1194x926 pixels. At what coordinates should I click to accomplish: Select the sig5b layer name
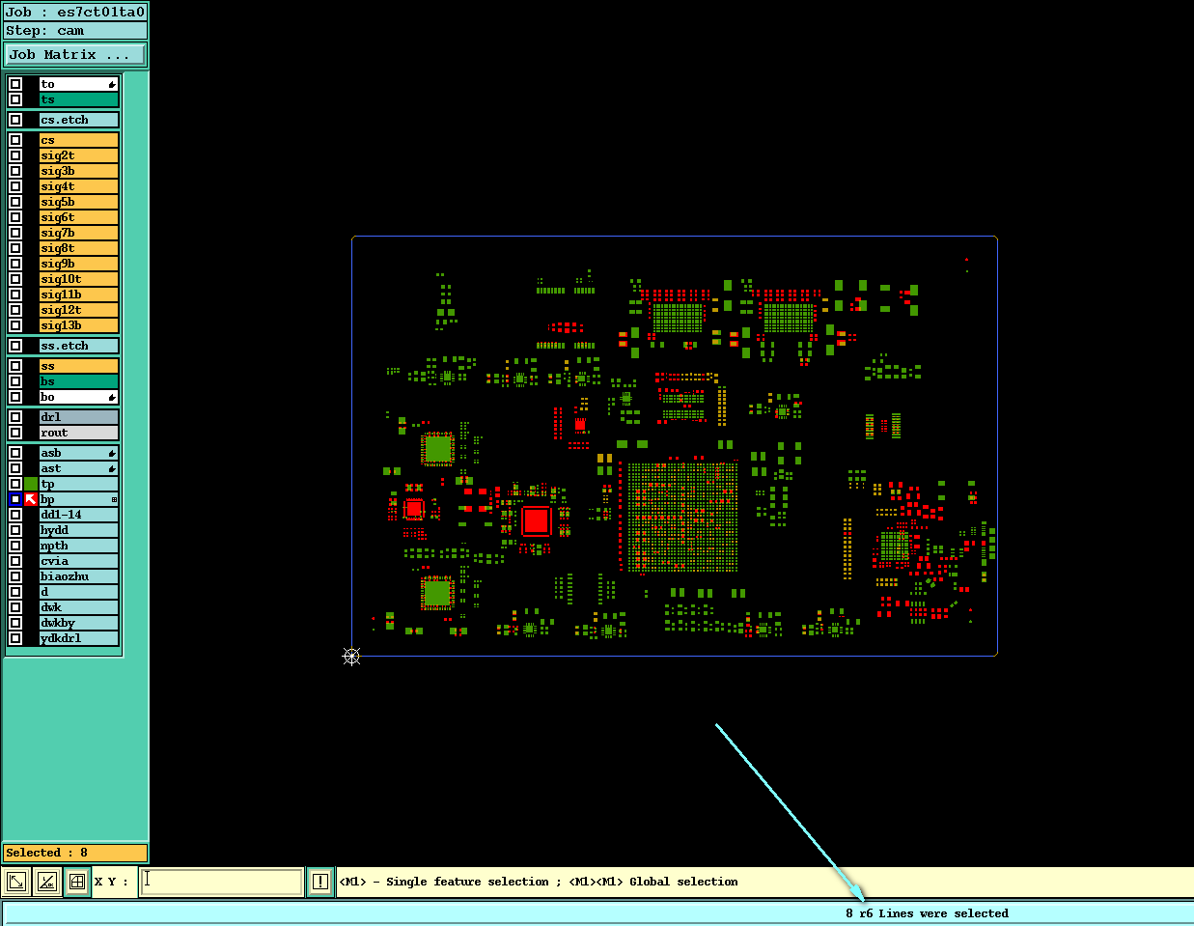pos(79,202)
